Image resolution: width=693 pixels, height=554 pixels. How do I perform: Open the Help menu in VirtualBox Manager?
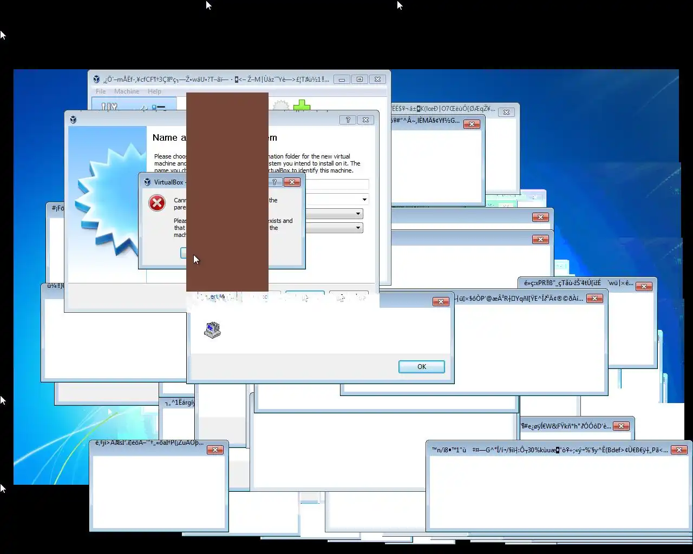154,91
